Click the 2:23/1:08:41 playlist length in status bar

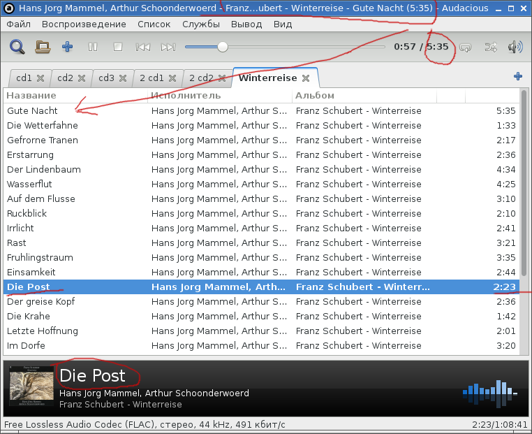click(499, 424)
